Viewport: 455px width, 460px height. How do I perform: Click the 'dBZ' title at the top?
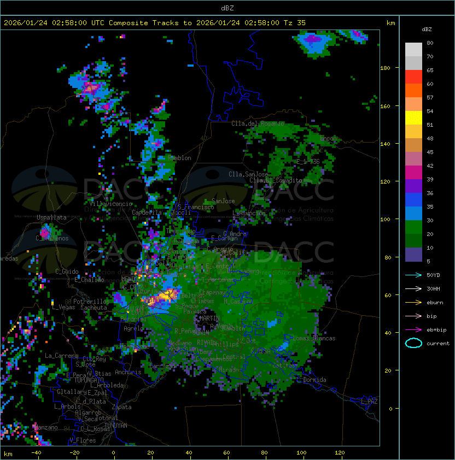227,8
